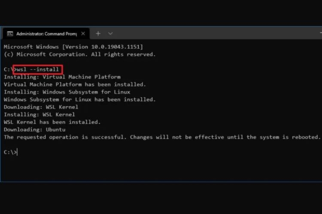Click the 'Installing: Virtual Machine Platform' line
322x214 pixels.
click(x=62, y=77)
